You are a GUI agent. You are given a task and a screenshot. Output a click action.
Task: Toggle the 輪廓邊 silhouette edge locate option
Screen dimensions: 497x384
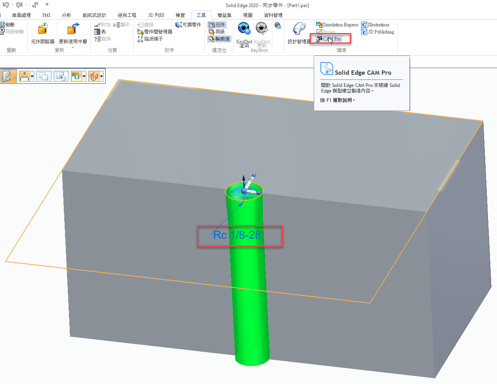(219, 39)
